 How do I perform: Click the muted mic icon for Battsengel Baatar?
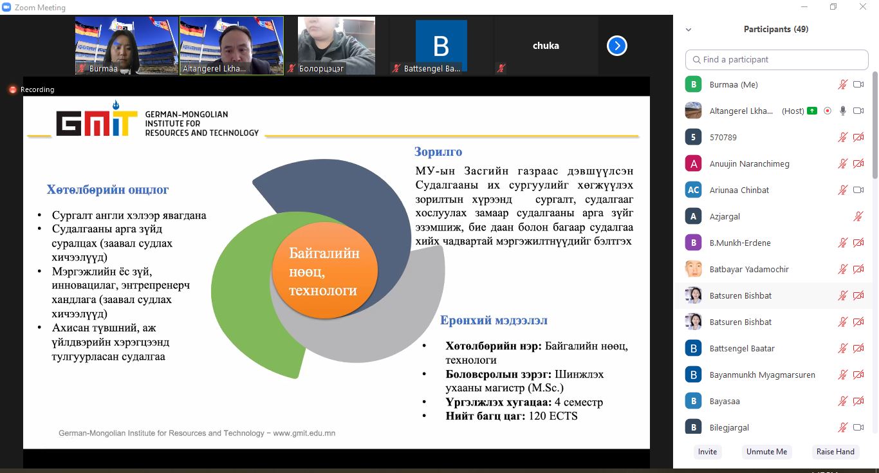842,348
